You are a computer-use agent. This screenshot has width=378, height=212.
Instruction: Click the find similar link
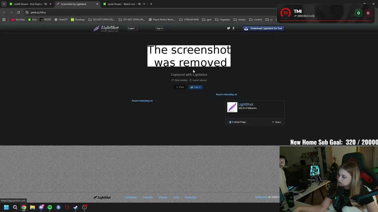180,80
